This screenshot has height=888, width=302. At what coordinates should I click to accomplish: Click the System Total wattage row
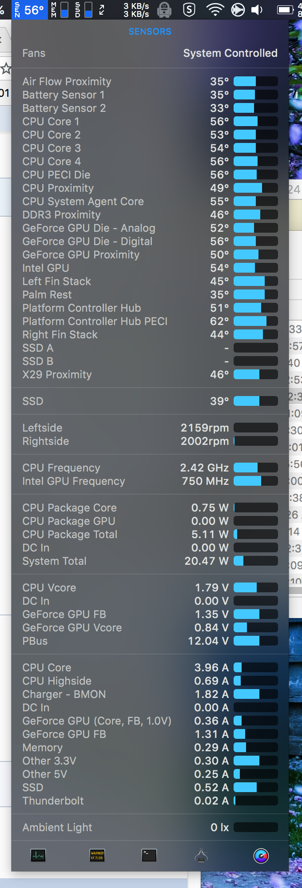click(x=150, y=561)
